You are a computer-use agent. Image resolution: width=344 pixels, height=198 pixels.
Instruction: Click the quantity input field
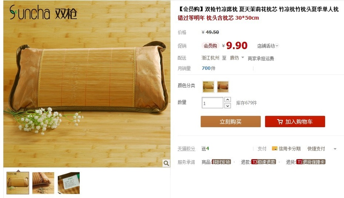point(212,103)
